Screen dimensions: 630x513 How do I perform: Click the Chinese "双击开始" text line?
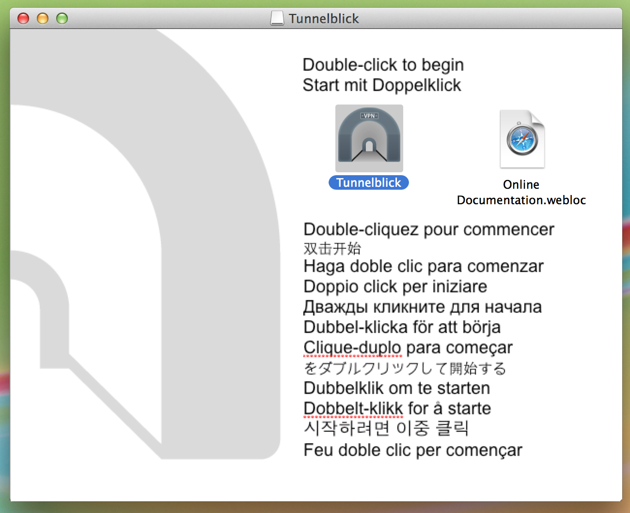pyautogui.click(x=332, y=248)
